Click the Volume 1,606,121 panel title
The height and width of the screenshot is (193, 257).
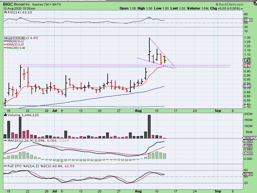[x=23, y=115]
